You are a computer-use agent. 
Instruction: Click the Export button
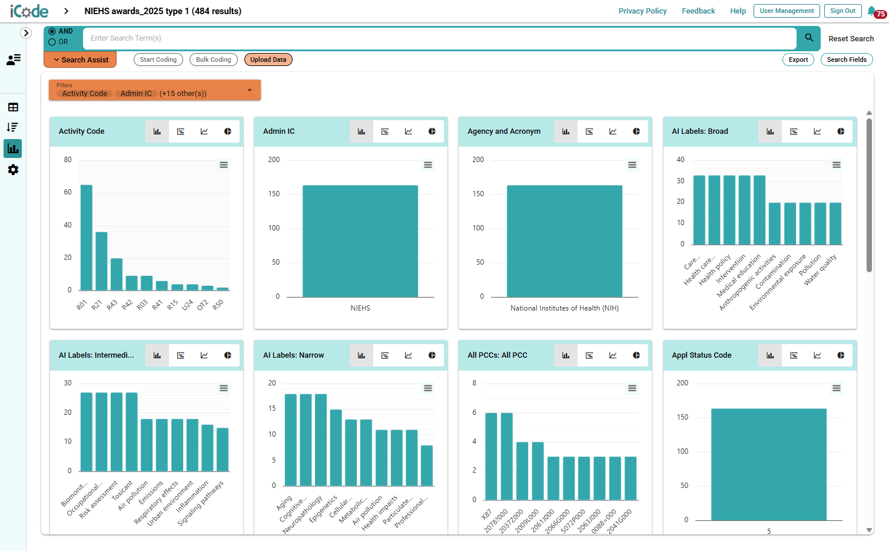pyautogui.click(x=798, y=60)
